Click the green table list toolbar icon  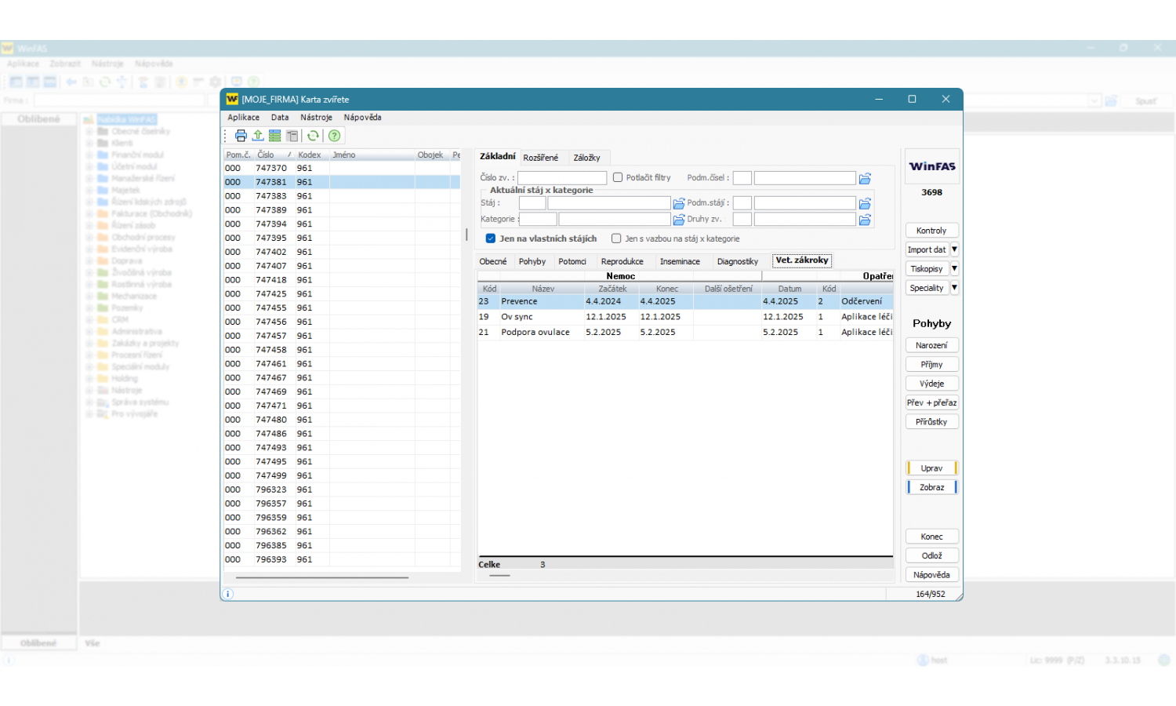[x=275, y=136]
